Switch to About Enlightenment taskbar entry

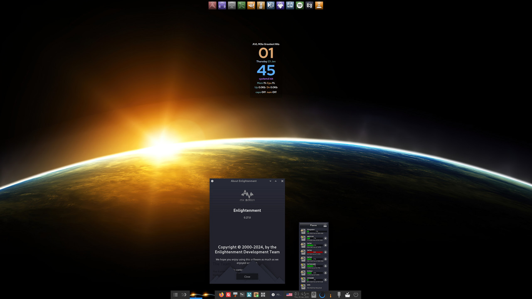click(276, 295)
